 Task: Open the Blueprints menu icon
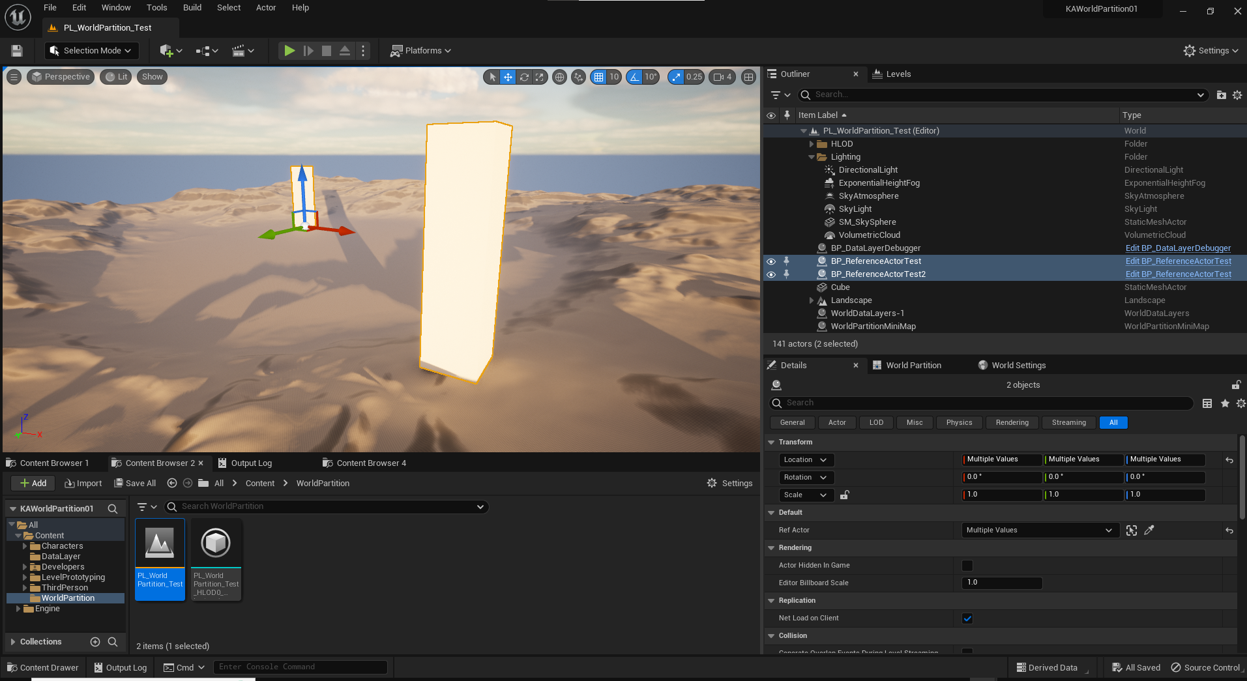click(x=207, y=51)
